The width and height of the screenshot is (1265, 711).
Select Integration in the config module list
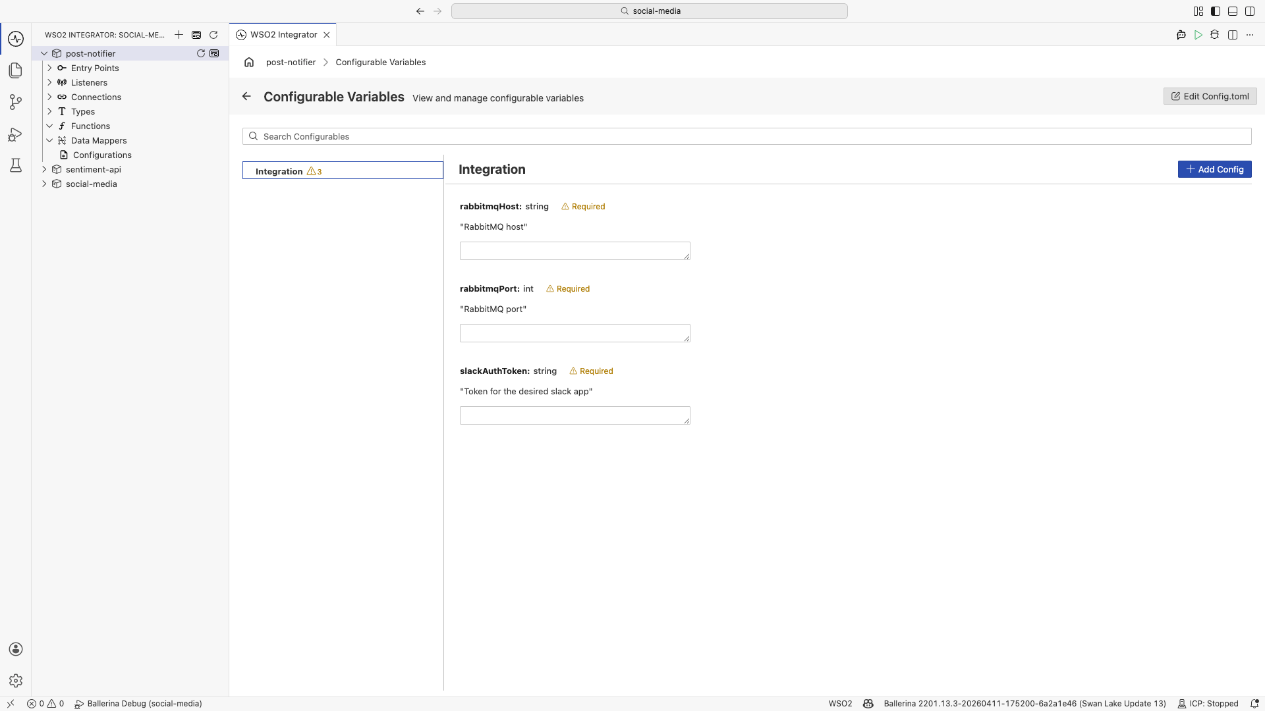[343, 171]
